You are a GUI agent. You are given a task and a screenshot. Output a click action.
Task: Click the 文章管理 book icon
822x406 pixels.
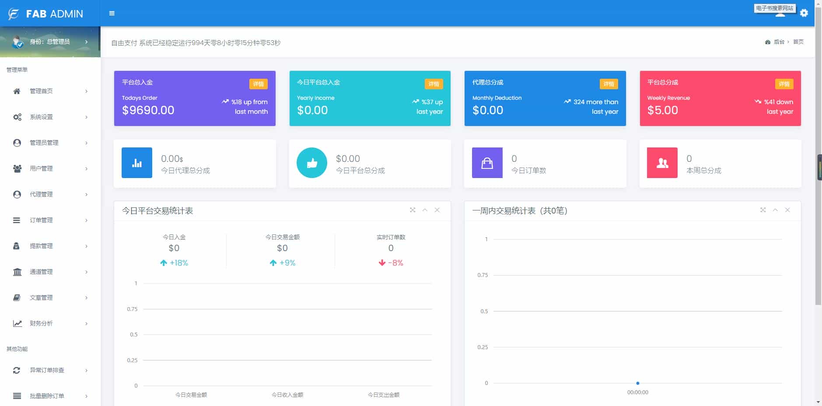pyautogui.click(x=17, y=297)
